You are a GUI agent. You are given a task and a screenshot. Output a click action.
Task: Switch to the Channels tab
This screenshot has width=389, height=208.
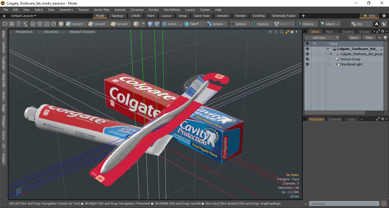pos(335,119)
